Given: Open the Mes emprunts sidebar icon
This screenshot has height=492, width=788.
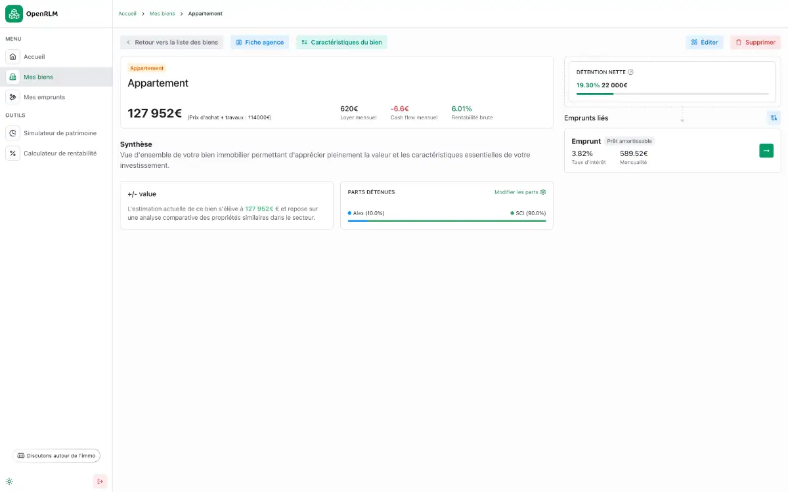Looking at the screenshot, I should (13, 97).
